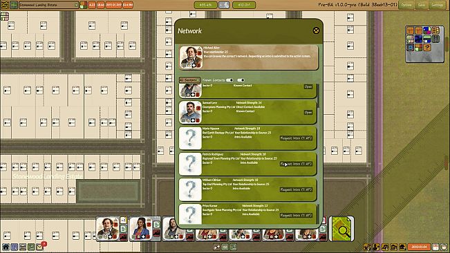Open the Options menu

pyautogui.click(x=406, y=5)
